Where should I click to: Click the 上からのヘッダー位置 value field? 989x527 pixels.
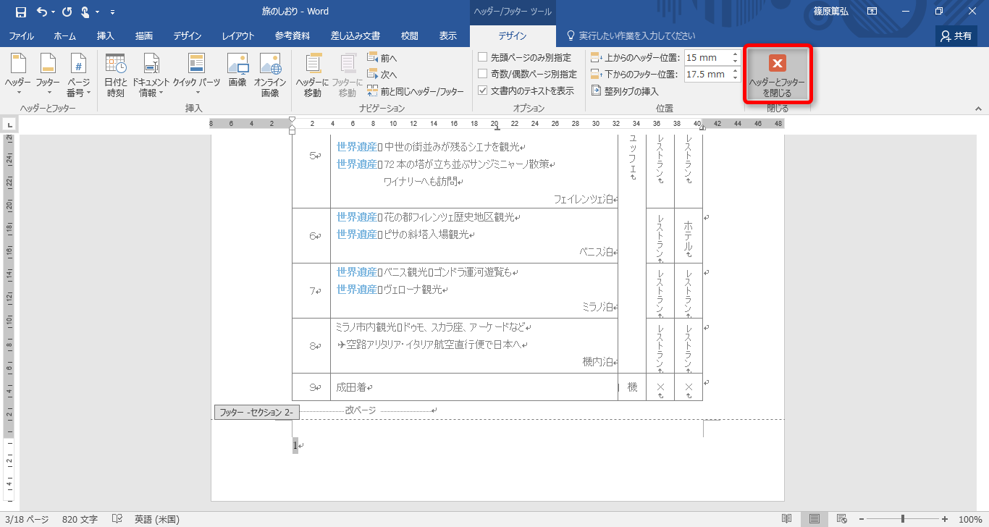[707, 58]
